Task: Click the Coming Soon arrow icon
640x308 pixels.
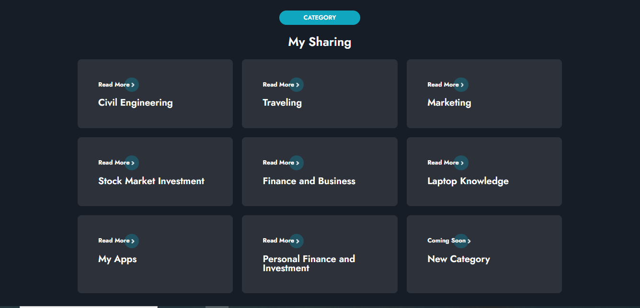Action: [469, 241]
